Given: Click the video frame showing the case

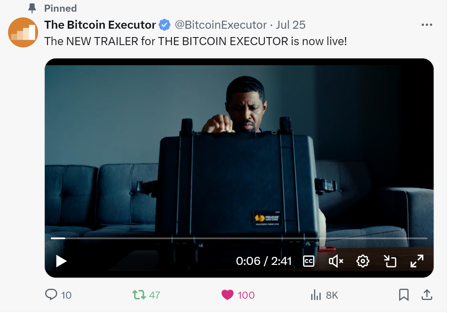Looking at the screenshot, I should (239, 150).
